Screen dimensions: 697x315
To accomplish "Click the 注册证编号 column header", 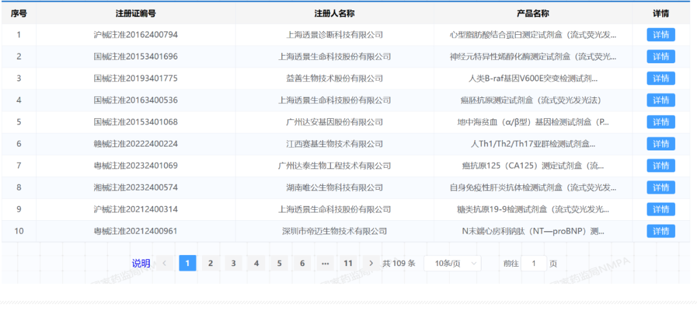I will tap(136, 14).
